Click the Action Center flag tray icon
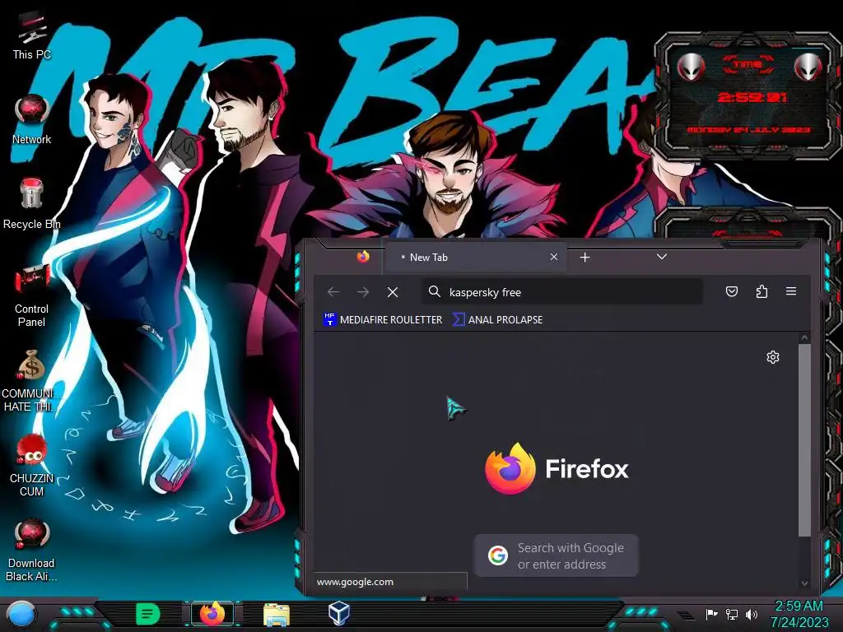This screenshot has width=843, height=632. (x=711, y=614)
